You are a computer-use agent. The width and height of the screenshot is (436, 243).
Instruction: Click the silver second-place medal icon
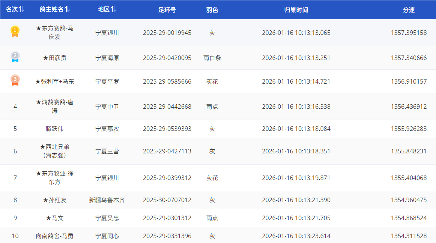click(x=15, y=57)
